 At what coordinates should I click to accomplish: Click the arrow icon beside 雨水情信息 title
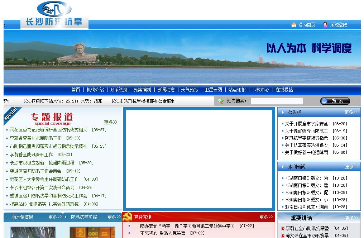(x=7, y=217)
